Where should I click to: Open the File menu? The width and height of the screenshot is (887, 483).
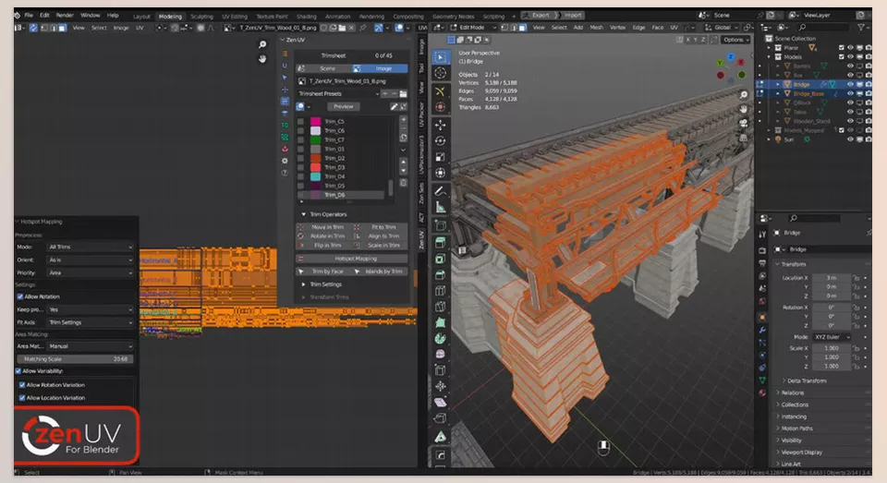29,16
